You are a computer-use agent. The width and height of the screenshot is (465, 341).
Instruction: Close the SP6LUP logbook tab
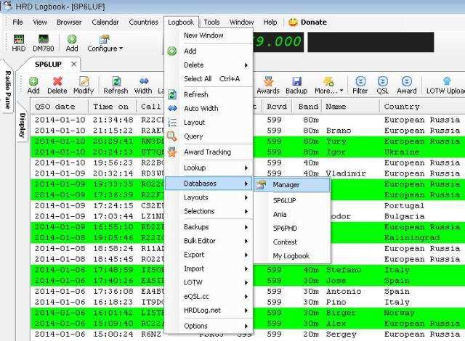pyautogui.click(x=74, y=64)
